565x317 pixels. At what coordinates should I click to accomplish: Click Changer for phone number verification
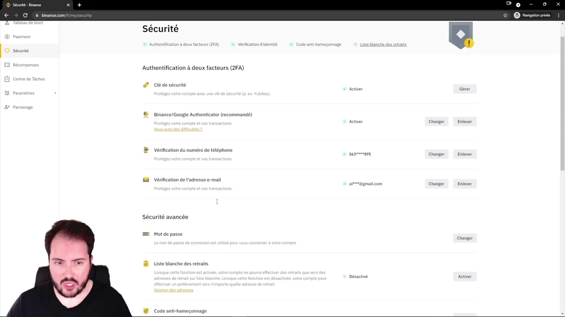[436, 154]
